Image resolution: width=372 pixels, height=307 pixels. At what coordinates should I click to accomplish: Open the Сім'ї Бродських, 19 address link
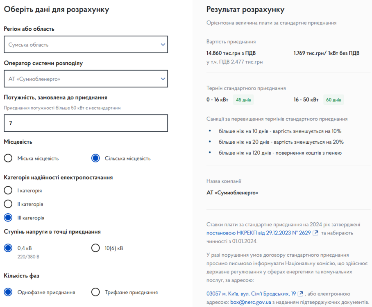251,293
